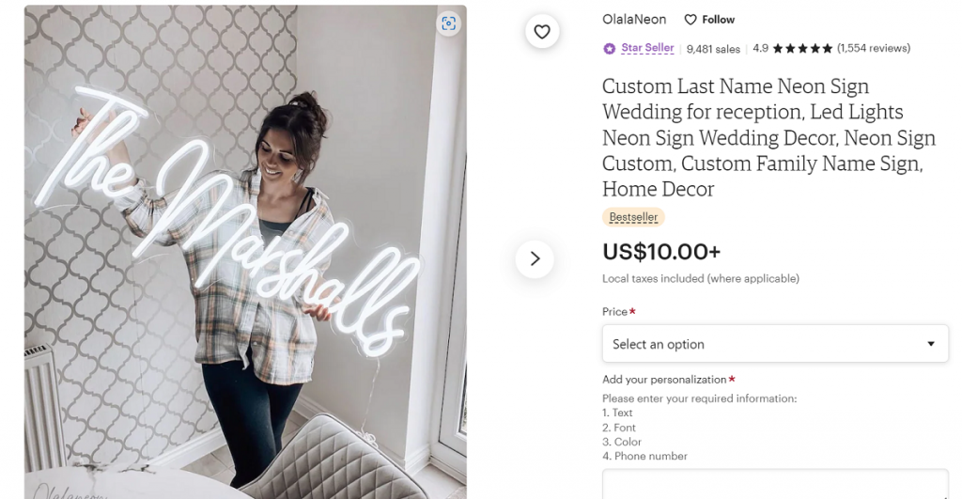
Task: Click the "Price" field label
Action: tap(614, 312)
